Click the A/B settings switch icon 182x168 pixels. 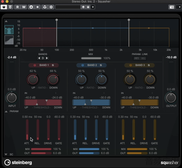[x=10, y=7]
